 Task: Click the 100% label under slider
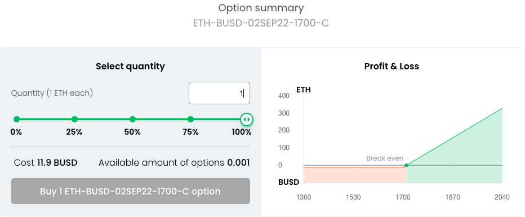pos(242,132)
